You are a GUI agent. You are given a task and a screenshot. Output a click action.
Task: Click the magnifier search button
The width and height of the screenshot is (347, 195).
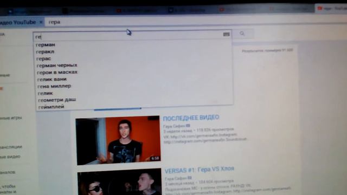[x=243, y=34]
